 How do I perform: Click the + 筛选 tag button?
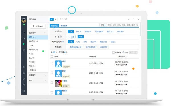72,37
